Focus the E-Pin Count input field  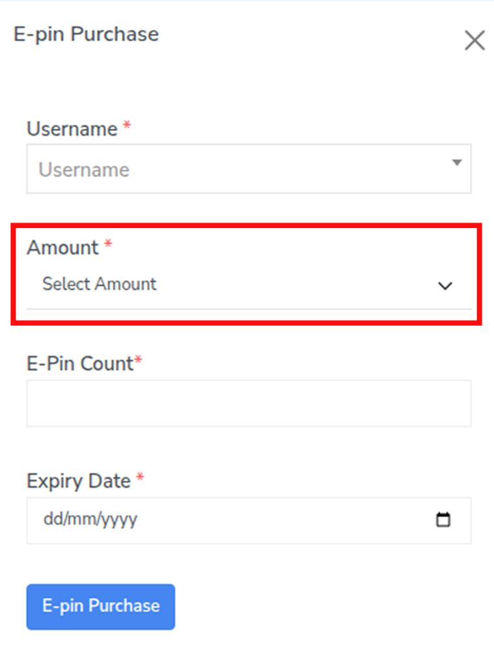(249, 403)
